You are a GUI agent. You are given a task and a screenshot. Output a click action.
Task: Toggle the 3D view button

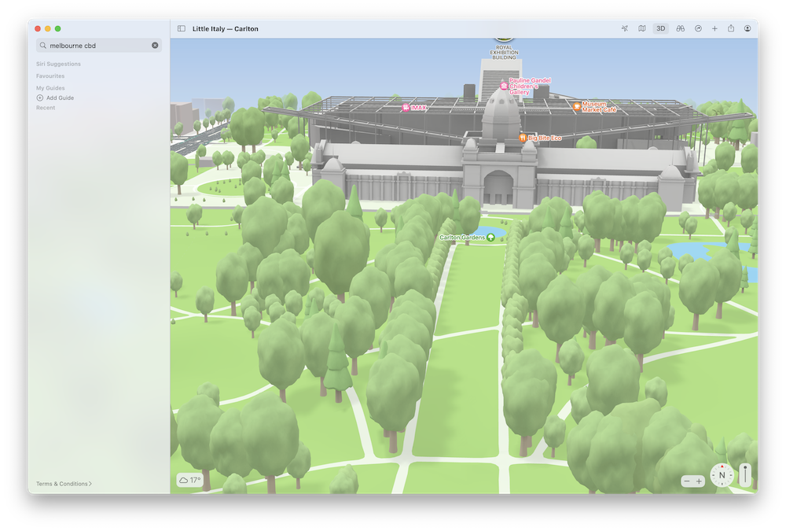point(661,28)
